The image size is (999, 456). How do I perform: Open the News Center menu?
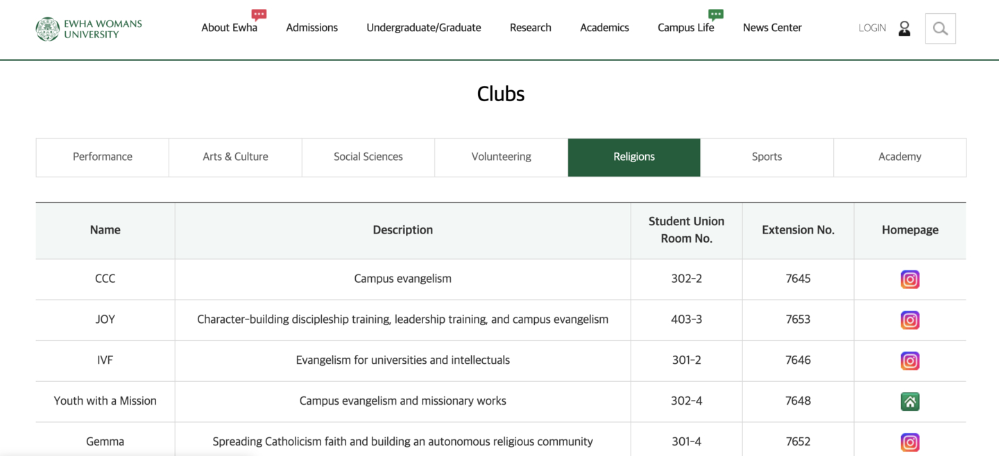(x=772, y=28)
